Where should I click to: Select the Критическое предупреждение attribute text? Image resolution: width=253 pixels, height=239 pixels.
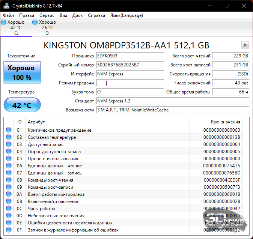point(60,130)
